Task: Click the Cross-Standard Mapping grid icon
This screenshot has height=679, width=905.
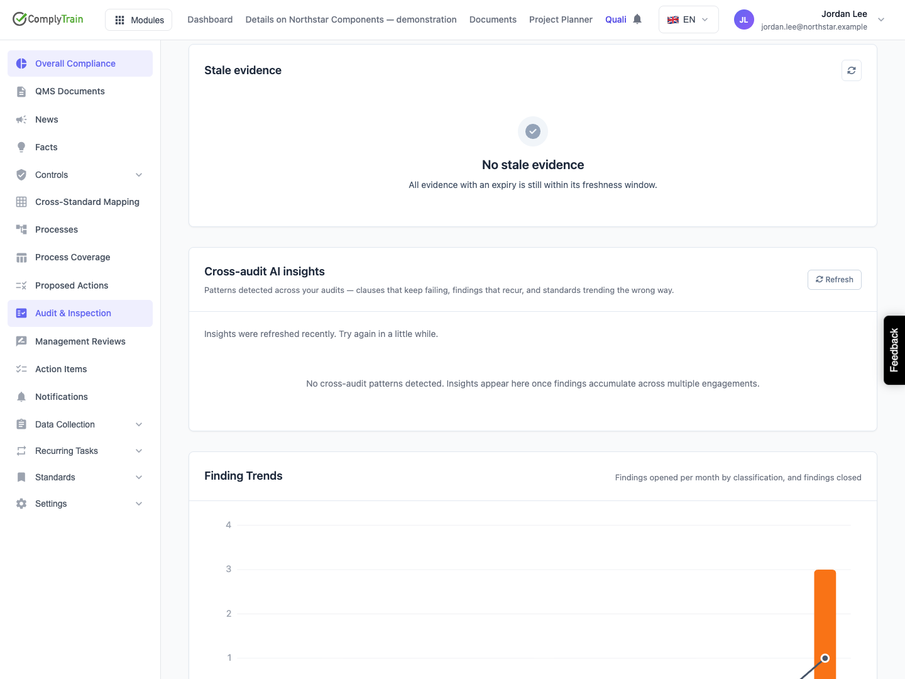Action: point(21,202)
